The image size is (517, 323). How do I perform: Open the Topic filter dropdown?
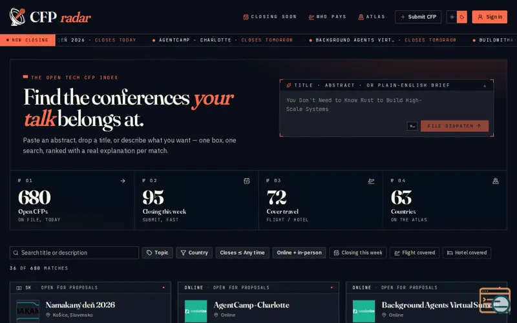(157, 253)
